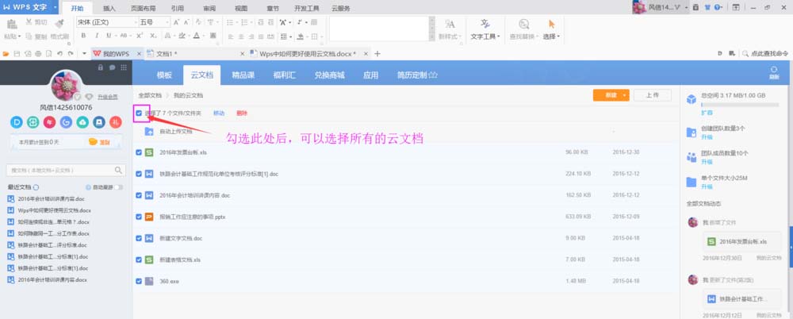Uncheck 360.exe checkbox
The image size is (793, 319).
point(139,281)
